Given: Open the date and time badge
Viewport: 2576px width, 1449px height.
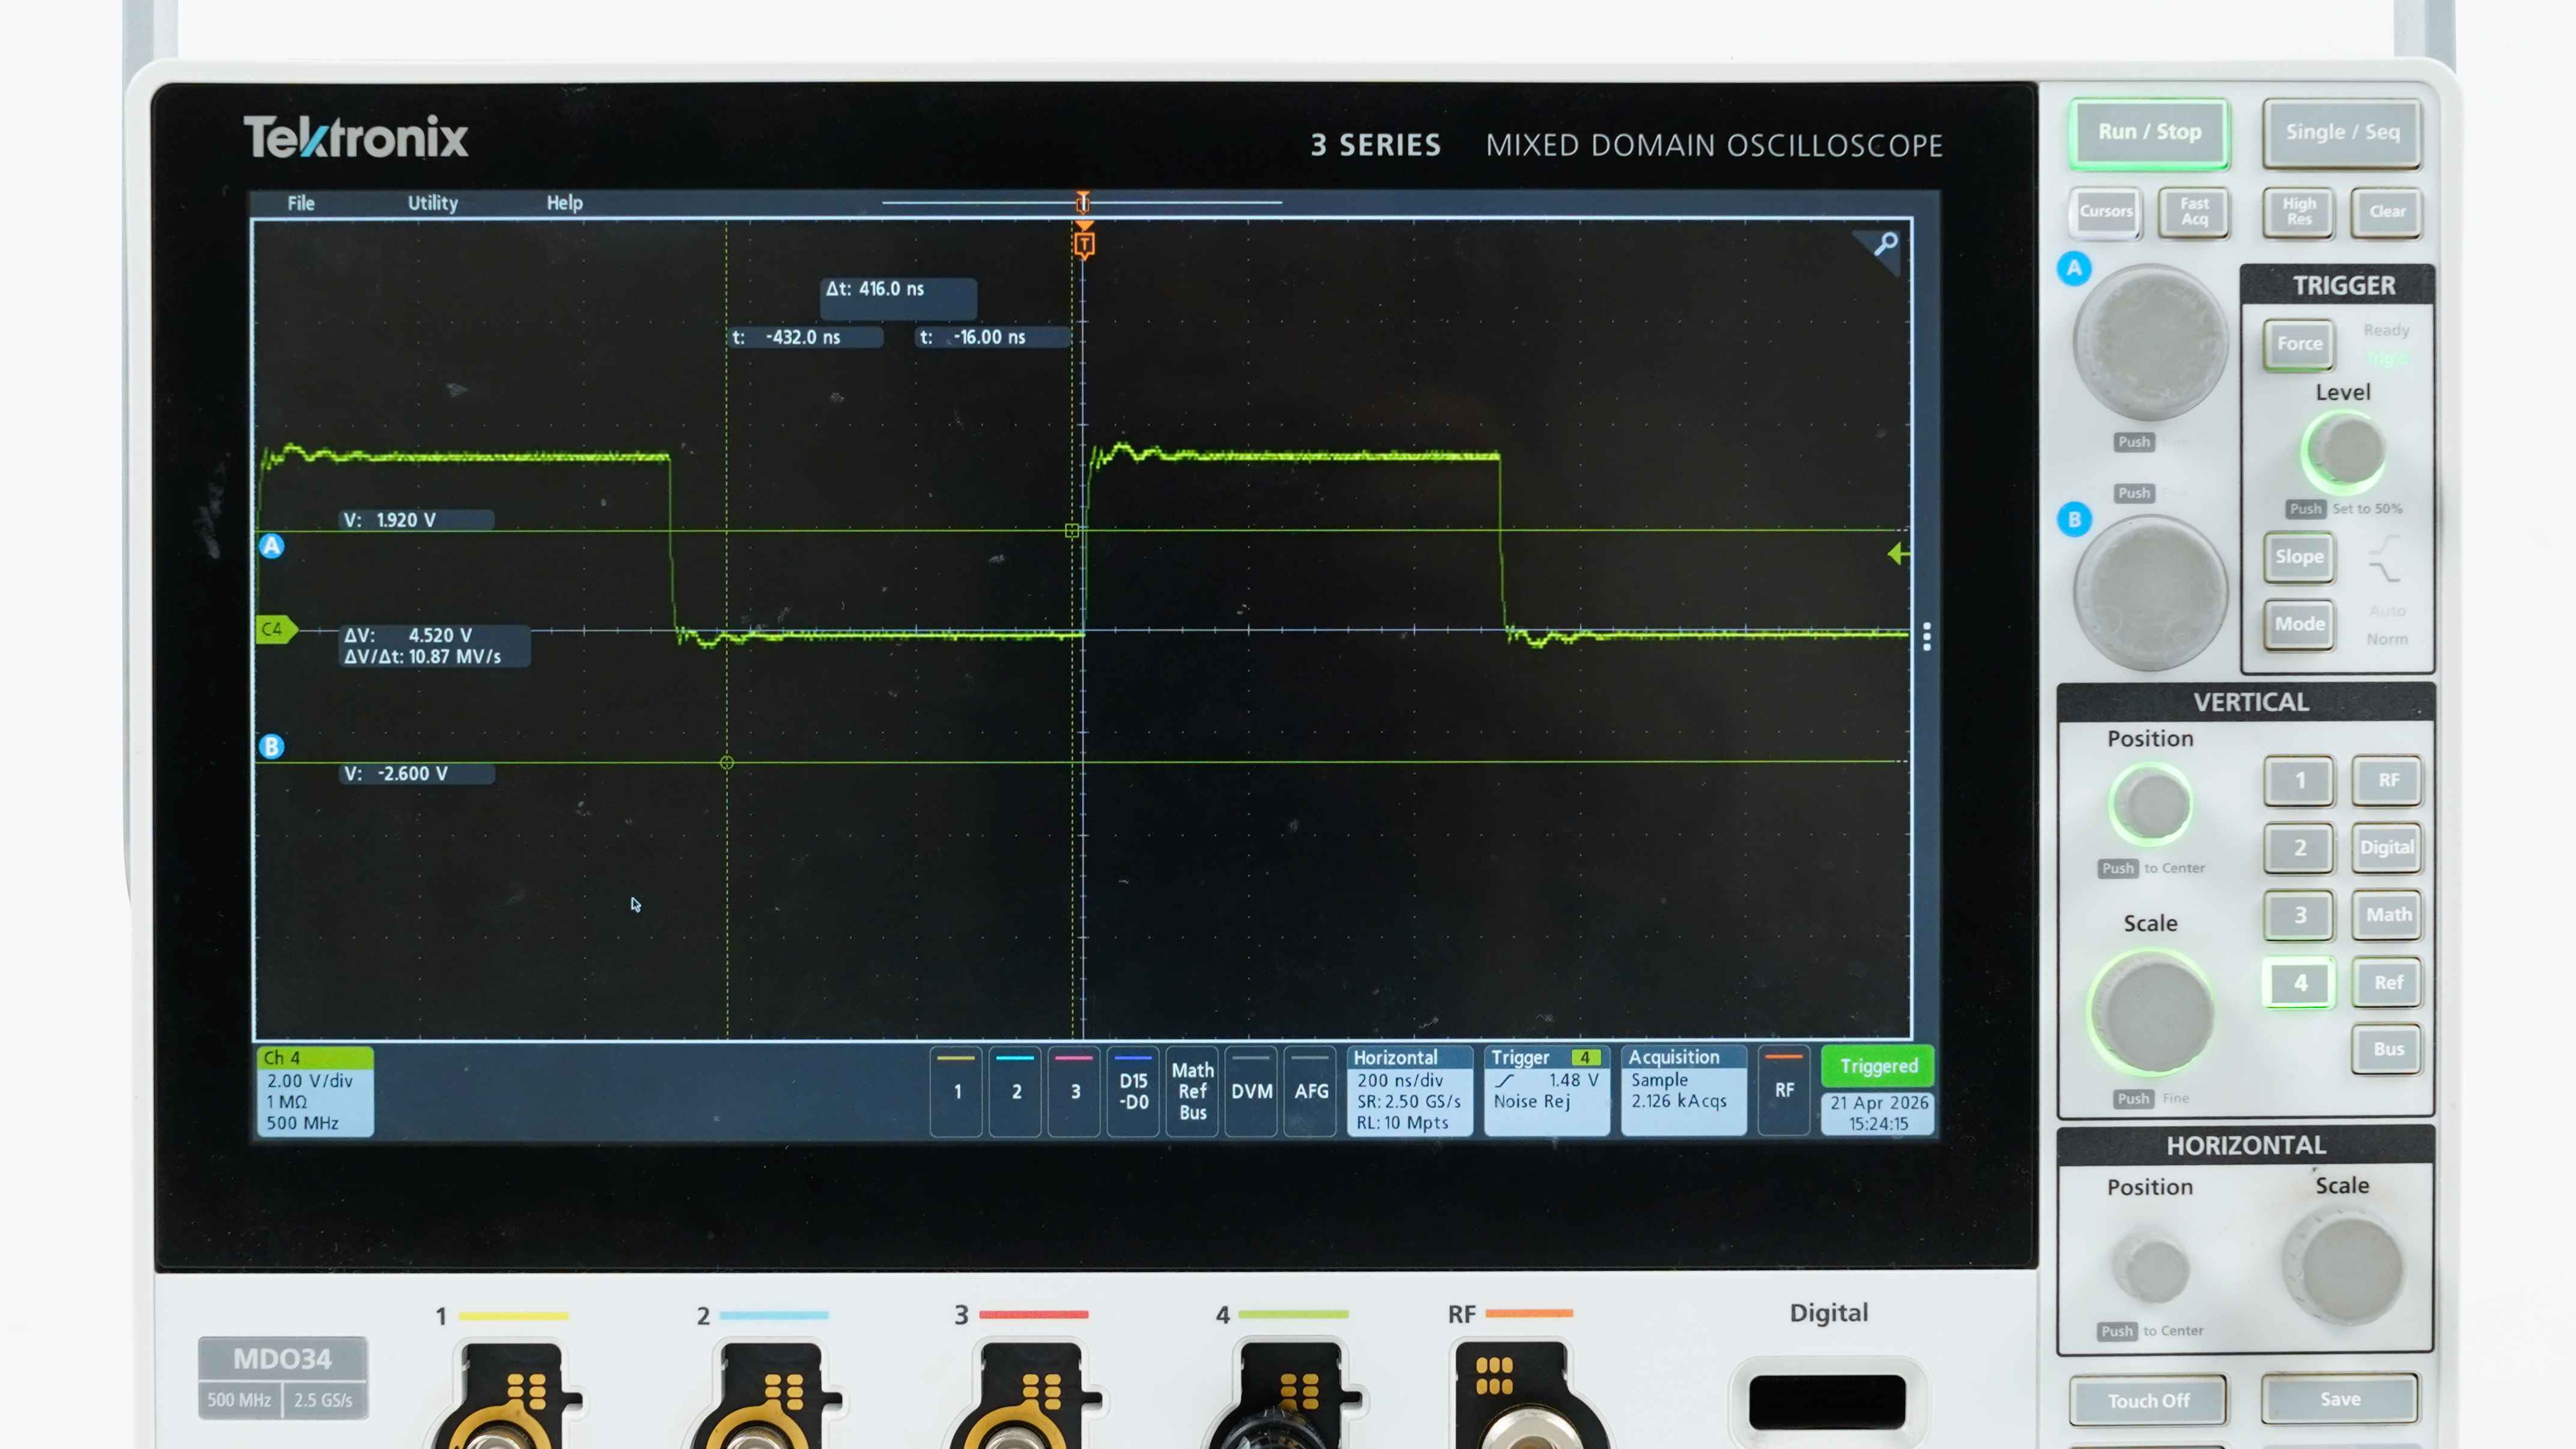Looking at the screenshot, I should click(x=1878, y=1113).
